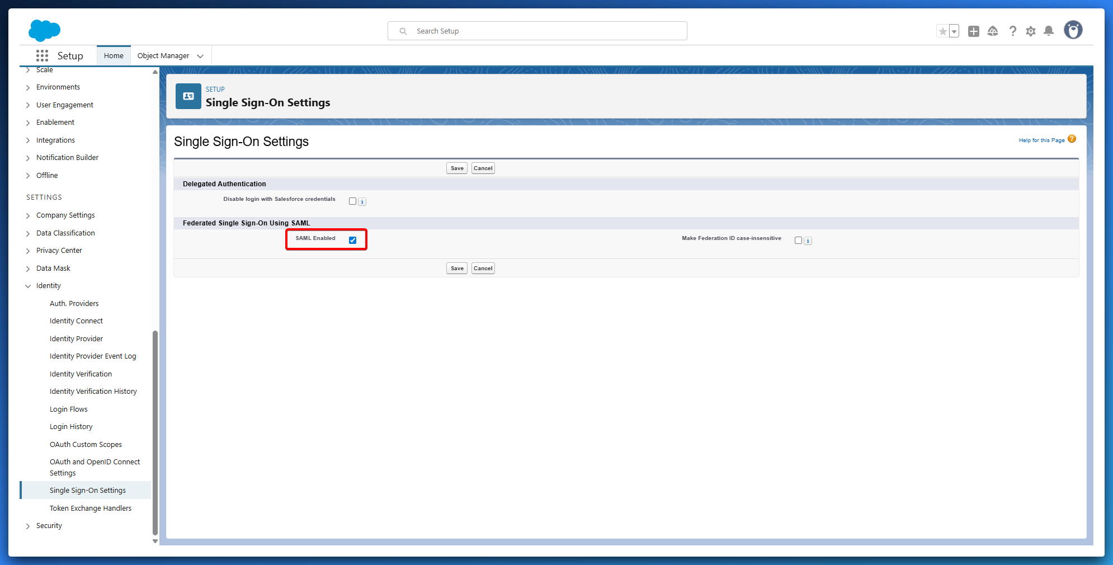Open Identity Provider Event Log
Viewport: 1113px width, 565px height.
[93, 356]
